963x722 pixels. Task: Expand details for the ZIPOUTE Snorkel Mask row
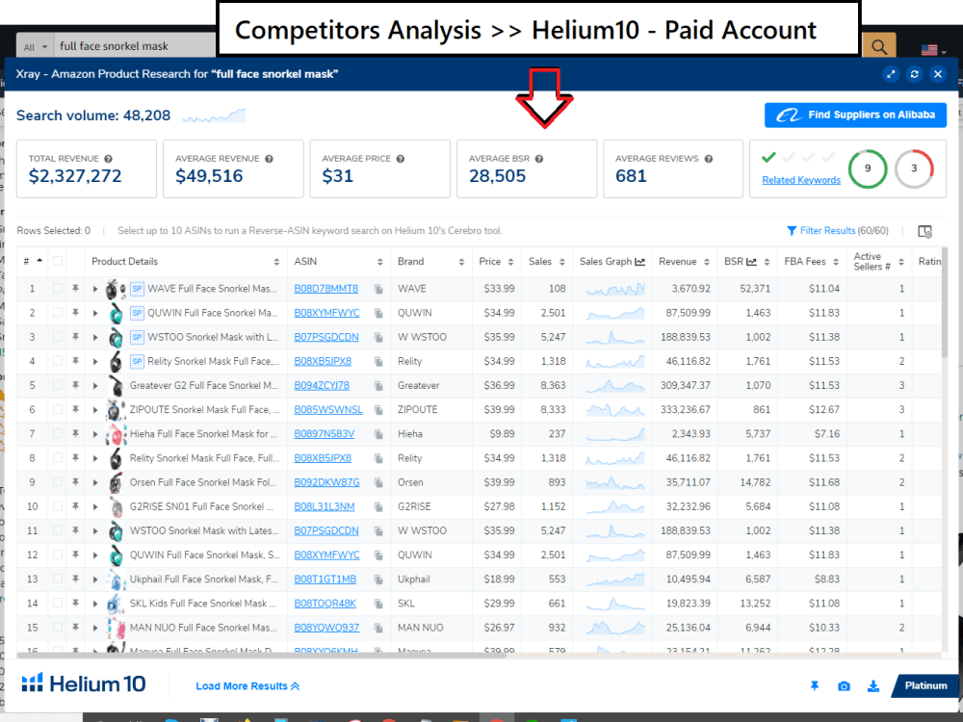pos(95,409)
